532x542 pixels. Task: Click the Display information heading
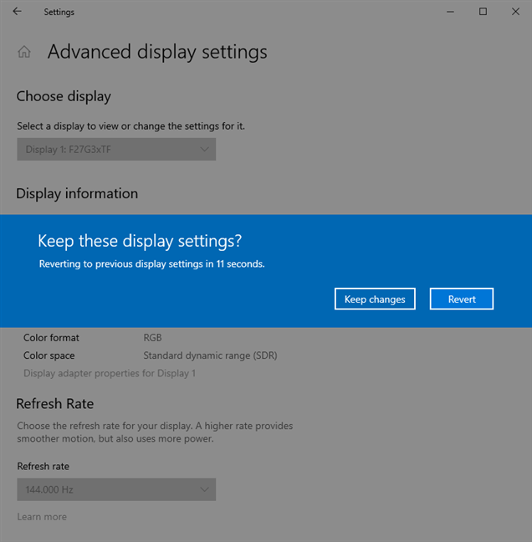click(x=77, y=193)
